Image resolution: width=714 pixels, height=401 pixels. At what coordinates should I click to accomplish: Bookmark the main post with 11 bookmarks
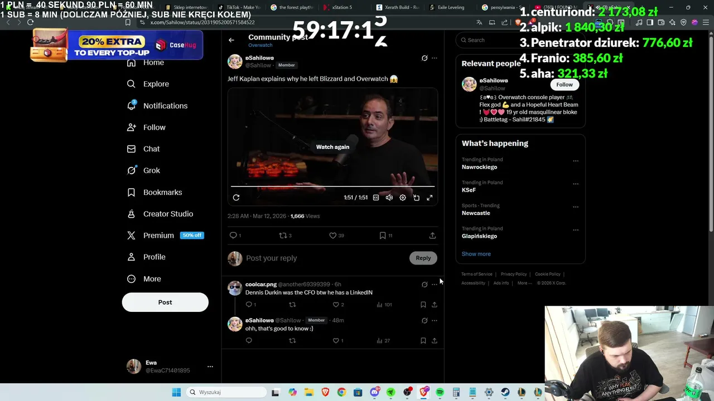[383, 236]
